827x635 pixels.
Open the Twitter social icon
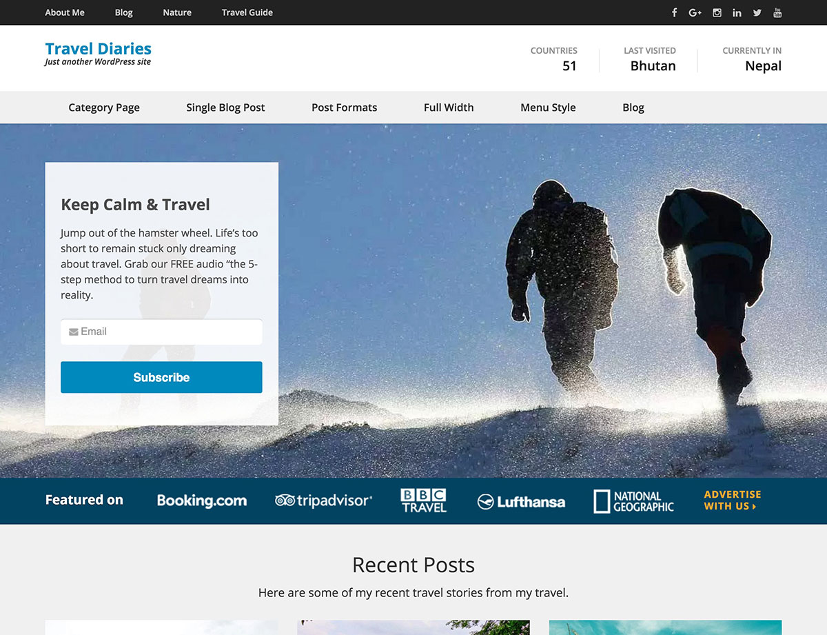point(757,12)
